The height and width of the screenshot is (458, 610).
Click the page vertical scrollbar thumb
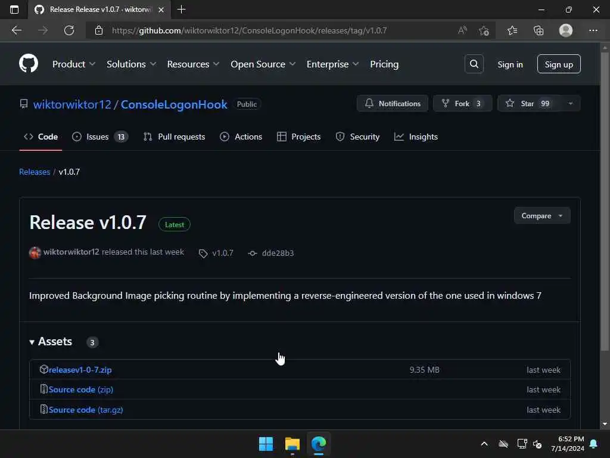pos(605,201)
